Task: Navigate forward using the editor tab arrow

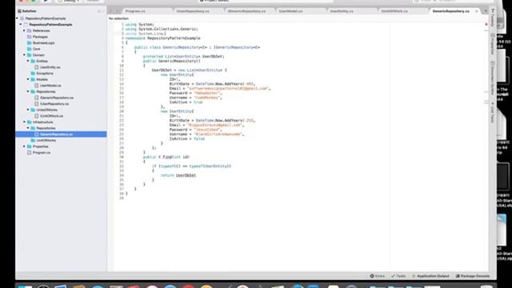Action: pyautogui.click(x=117, y=11)
